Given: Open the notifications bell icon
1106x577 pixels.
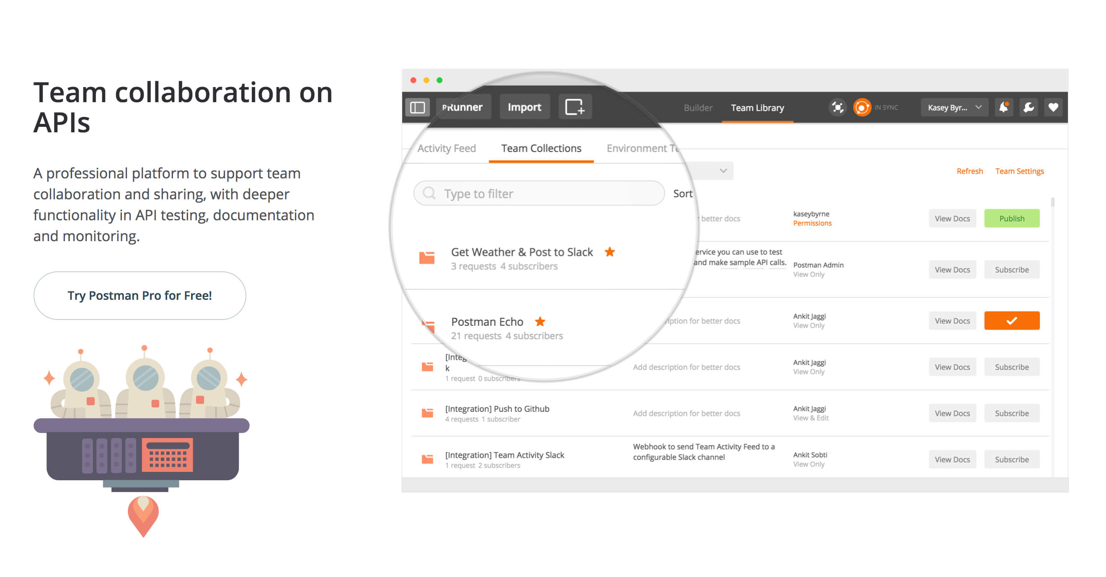Looking at the screenshot, I should tap(1004, 107).
